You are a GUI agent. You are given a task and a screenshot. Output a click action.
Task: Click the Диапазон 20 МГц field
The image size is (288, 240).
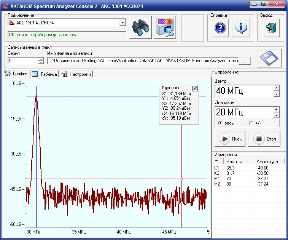tap(244, 112)
